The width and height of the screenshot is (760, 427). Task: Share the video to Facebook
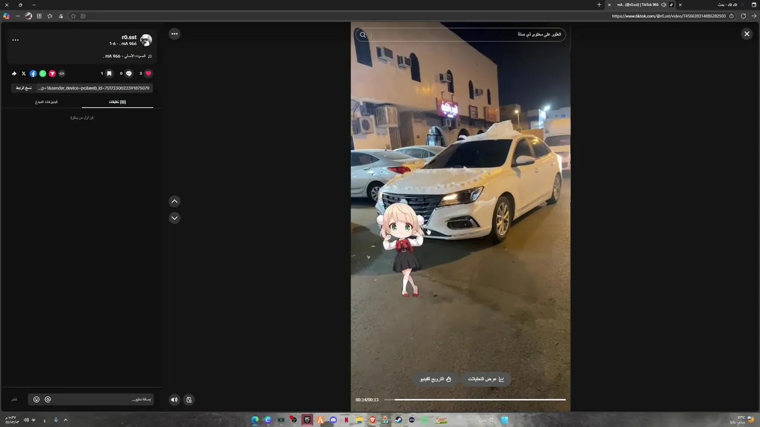[33, 74]
